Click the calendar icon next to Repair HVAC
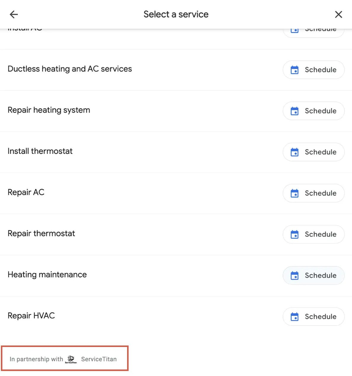Image resolution: width=352 pixels, height=376 pixels. click(294, 316)
